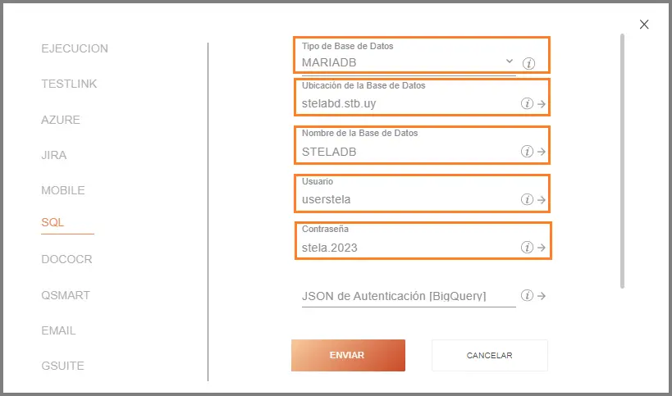Open the GSUITE tab
672x396 pixels.
pos(63,366)
